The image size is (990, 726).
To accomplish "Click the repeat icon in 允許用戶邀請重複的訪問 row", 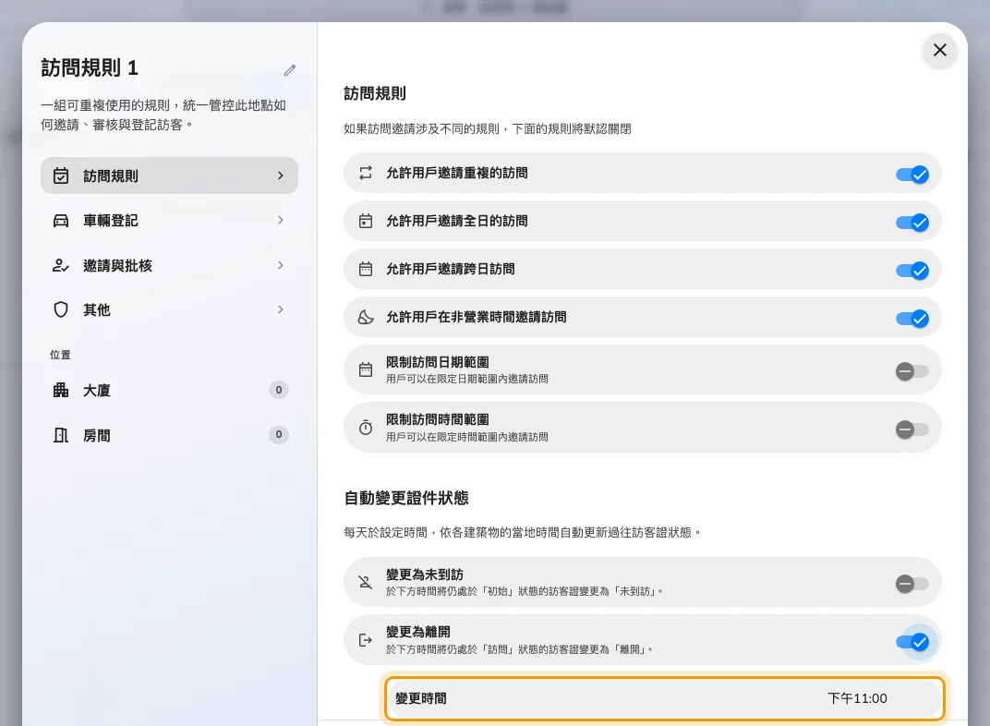I will click(366, 173).
